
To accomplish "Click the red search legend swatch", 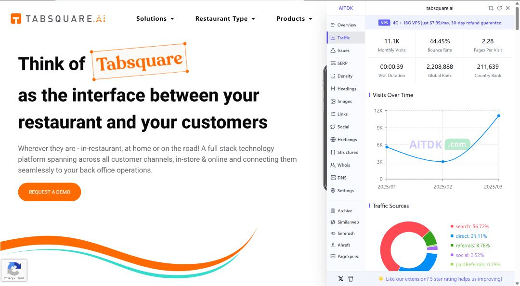I will [452, 227].
